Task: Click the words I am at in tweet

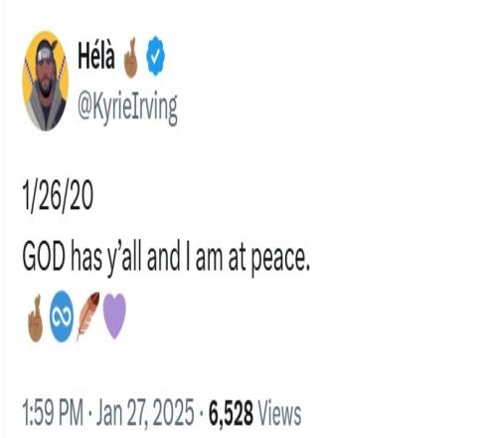Action: tap(217, 258)
